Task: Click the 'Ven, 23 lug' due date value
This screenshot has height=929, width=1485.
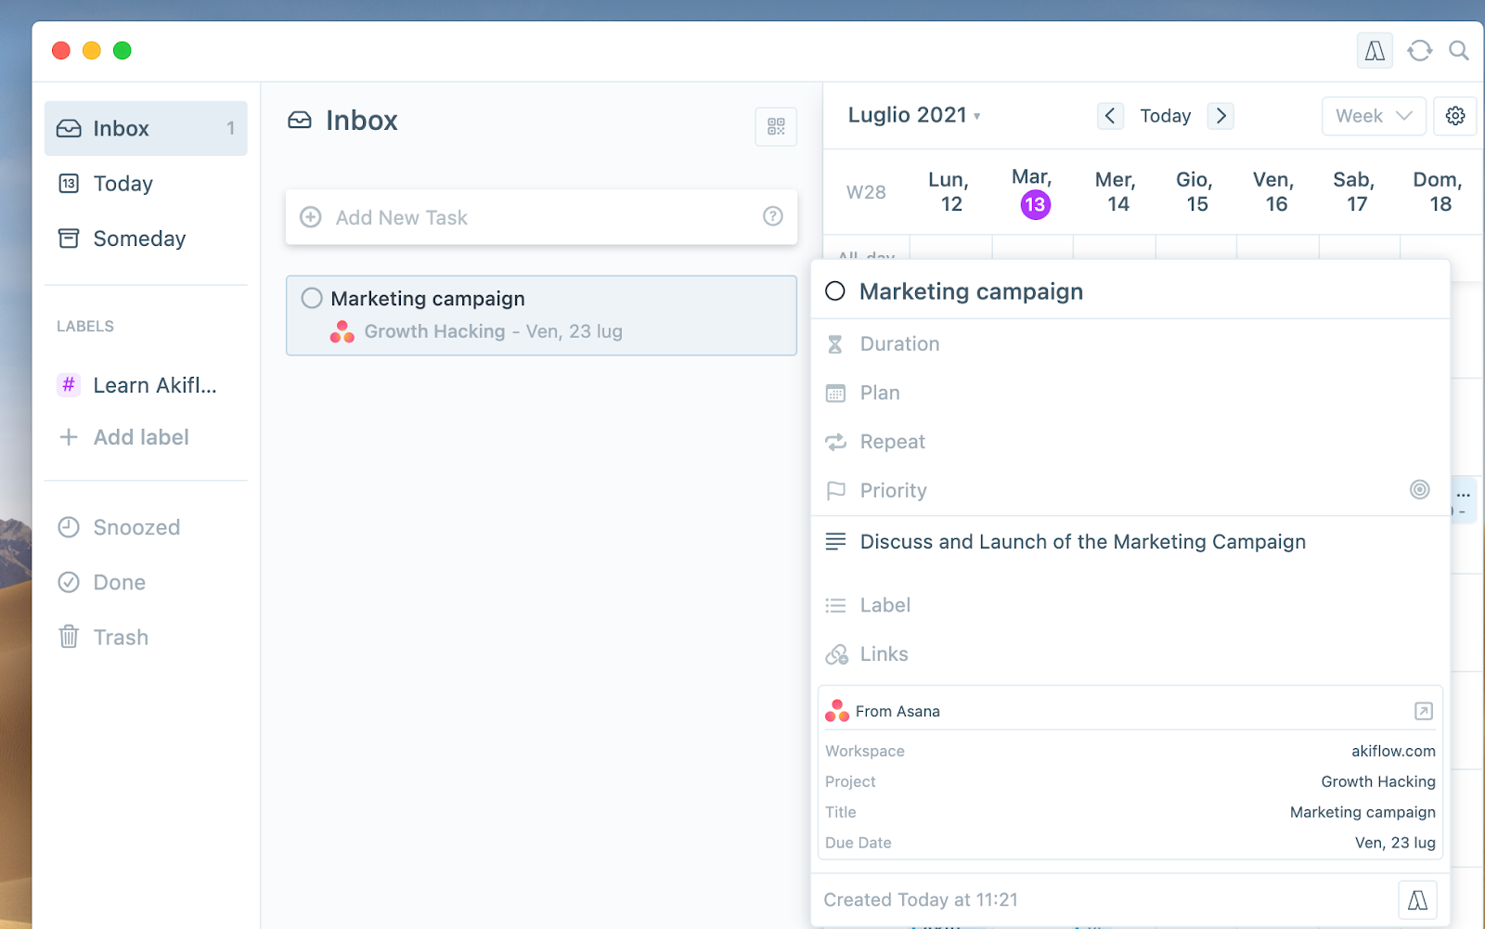Action: pyautogui.click(x=1395, y=843)
